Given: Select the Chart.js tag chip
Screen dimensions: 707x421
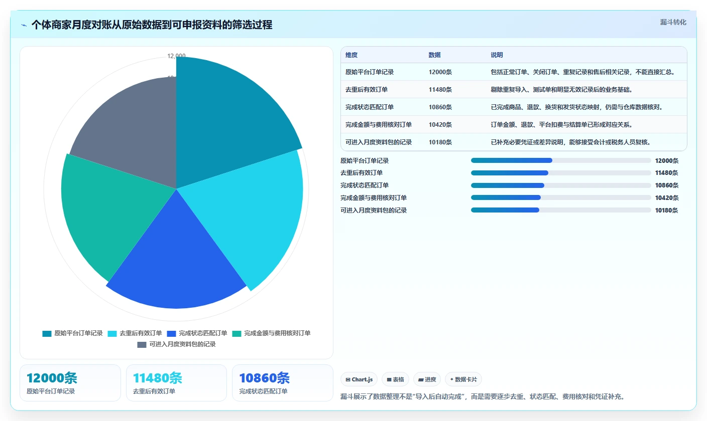Looking at the screenshot, I should (359, 379).
